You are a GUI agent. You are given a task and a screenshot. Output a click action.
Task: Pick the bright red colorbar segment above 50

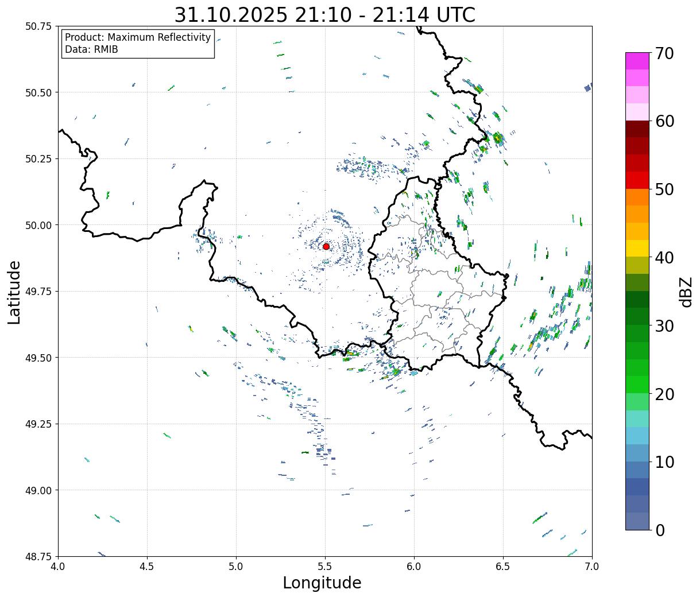tap(637, 180)
